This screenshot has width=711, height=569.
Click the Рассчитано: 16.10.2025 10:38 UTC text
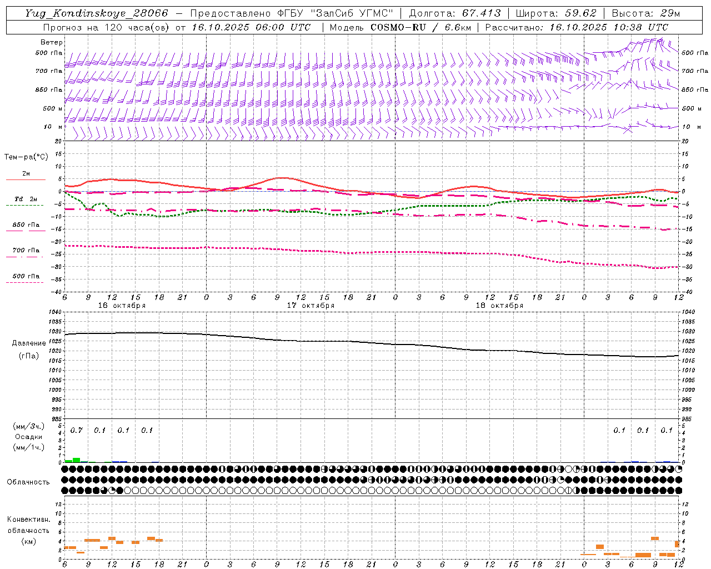coord(577,27)
